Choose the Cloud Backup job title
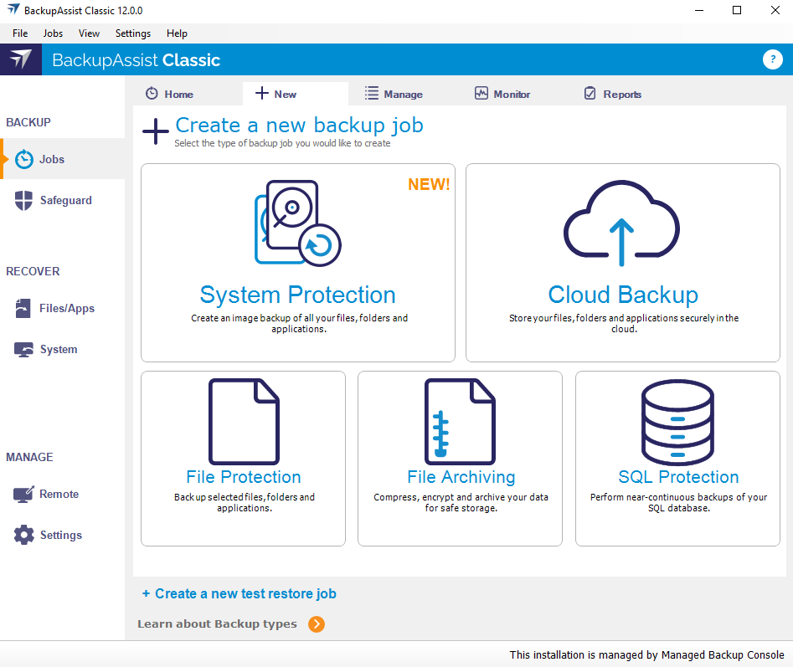Image resolution: width=793 pixels, height=667 pixels. tap(623, 295)
